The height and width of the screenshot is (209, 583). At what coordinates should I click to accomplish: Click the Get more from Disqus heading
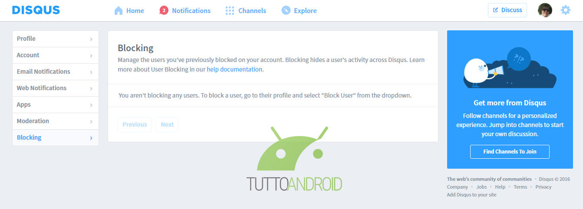510,103
